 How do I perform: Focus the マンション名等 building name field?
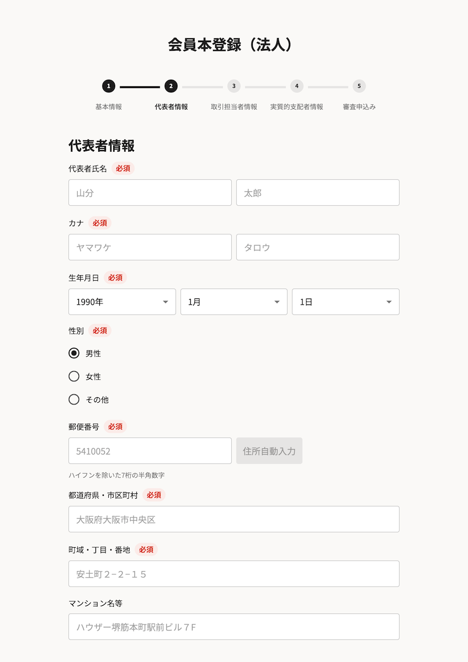pos(233,627)
